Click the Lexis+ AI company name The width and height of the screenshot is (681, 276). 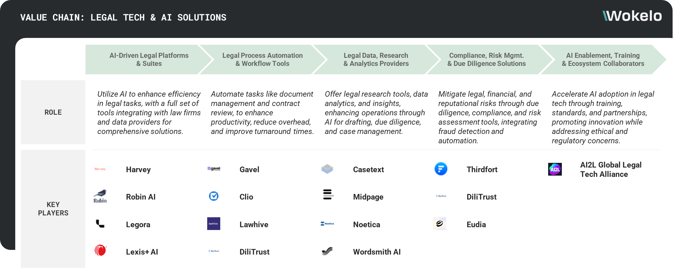click(142, 252)
